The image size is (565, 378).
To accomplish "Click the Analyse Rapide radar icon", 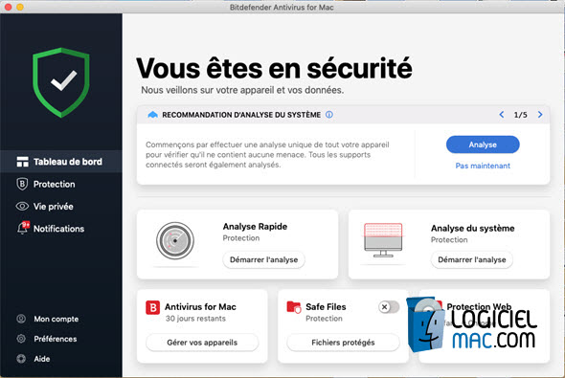I will [x=175, y=240].
